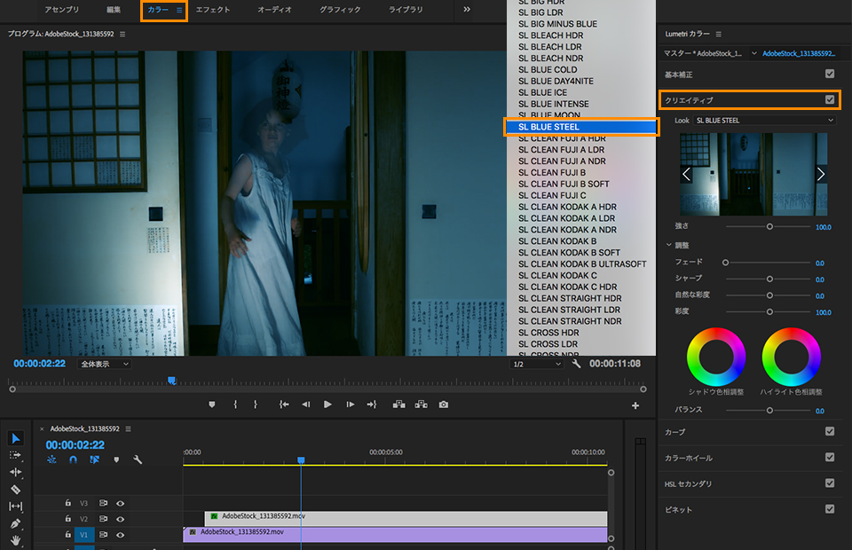Select the Razor tool

pyautogui.click(x=15, y=489)
